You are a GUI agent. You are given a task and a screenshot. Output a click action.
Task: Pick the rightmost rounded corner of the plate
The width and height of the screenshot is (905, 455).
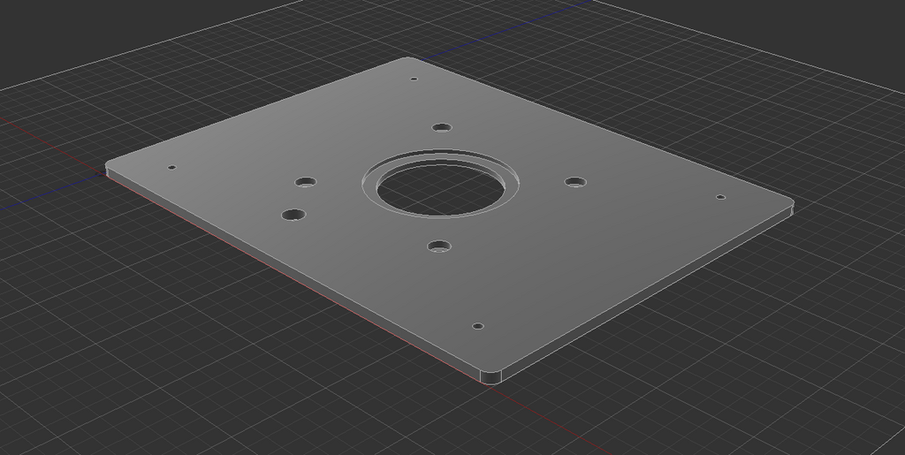pos(790,209)
